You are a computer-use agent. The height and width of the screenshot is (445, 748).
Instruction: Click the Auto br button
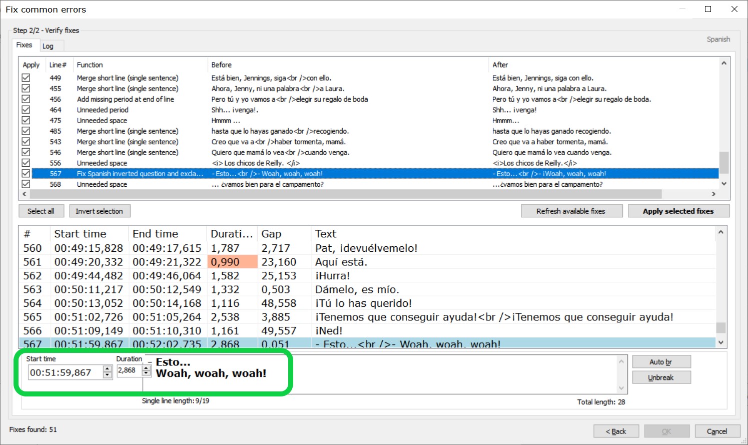point(661,361)
